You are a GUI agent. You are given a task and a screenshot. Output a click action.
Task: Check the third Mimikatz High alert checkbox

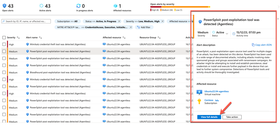coord(4,93)
